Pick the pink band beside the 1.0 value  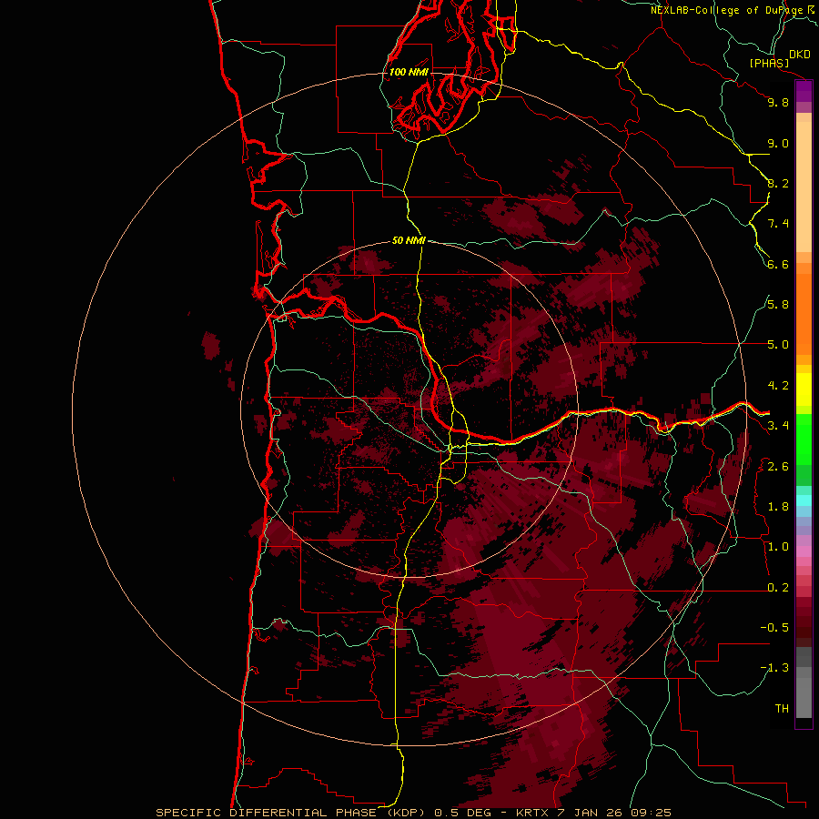(x=804, y=551)
